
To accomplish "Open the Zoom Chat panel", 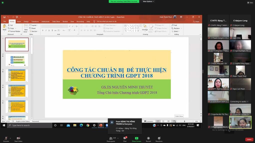I will 125,139.
